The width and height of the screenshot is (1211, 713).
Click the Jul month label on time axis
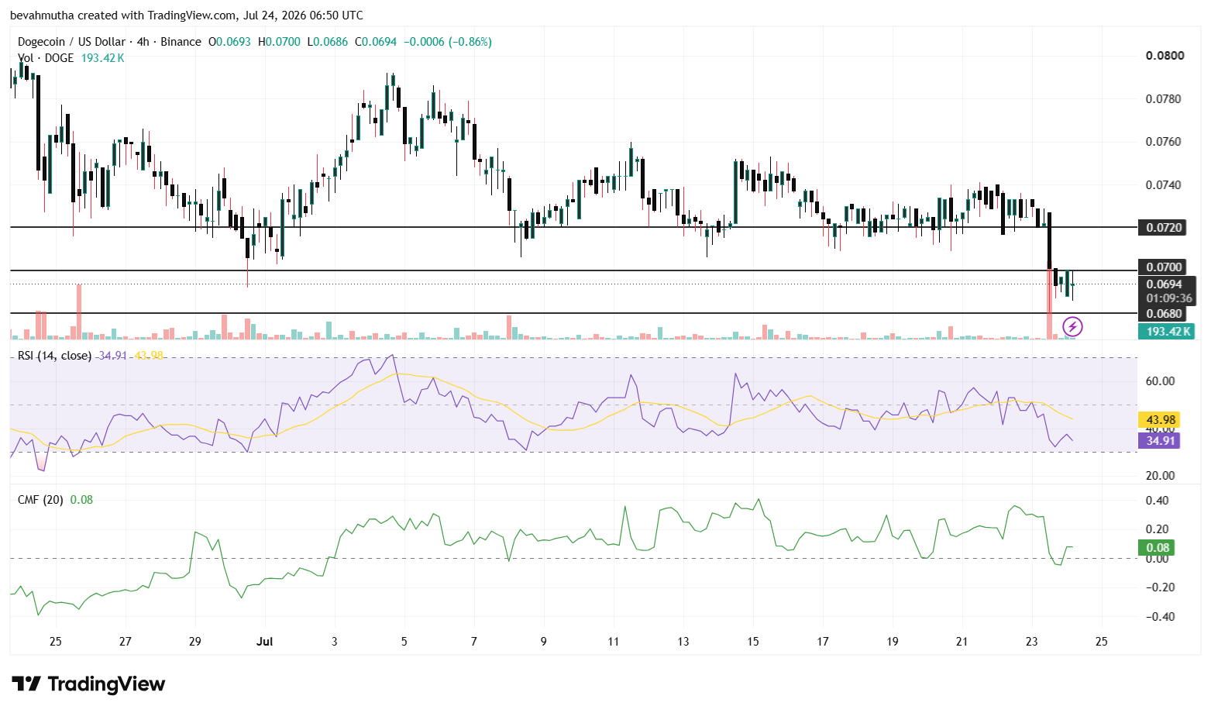(265, 642)
